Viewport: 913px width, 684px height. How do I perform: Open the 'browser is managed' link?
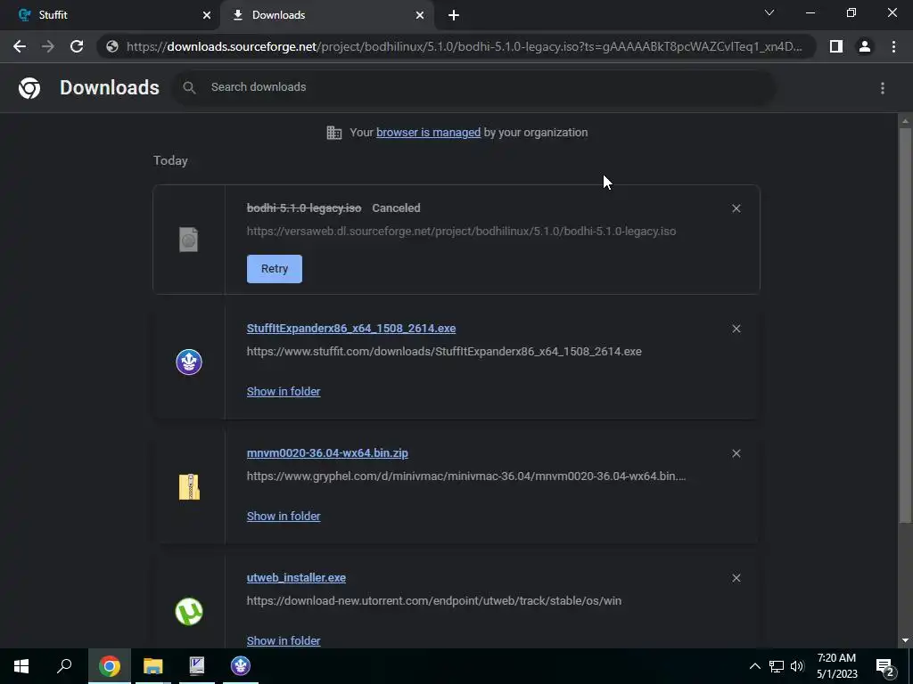point(429,133)
